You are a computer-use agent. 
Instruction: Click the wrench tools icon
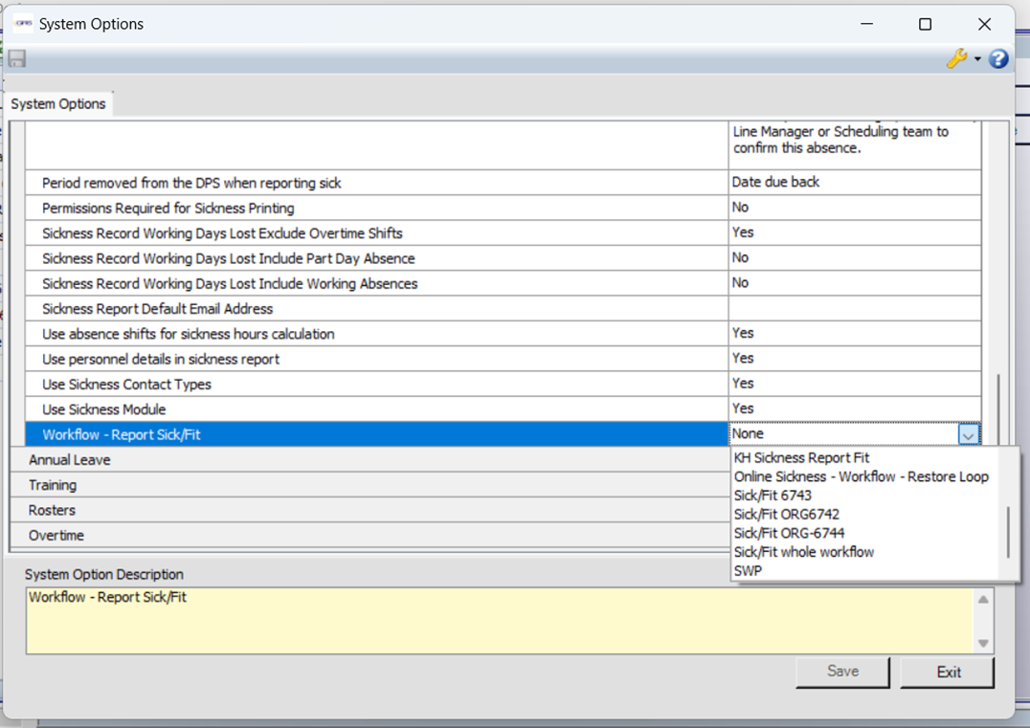coord(955,59)
